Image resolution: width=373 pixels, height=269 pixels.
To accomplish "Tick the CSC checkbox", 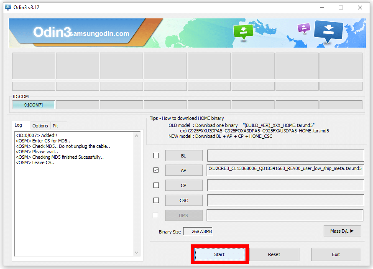I will [x=156, y=200].
